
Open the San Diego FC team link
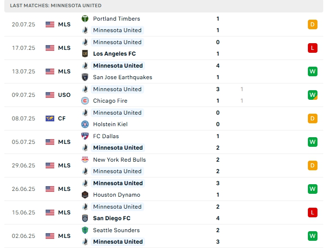coord(111,218)
